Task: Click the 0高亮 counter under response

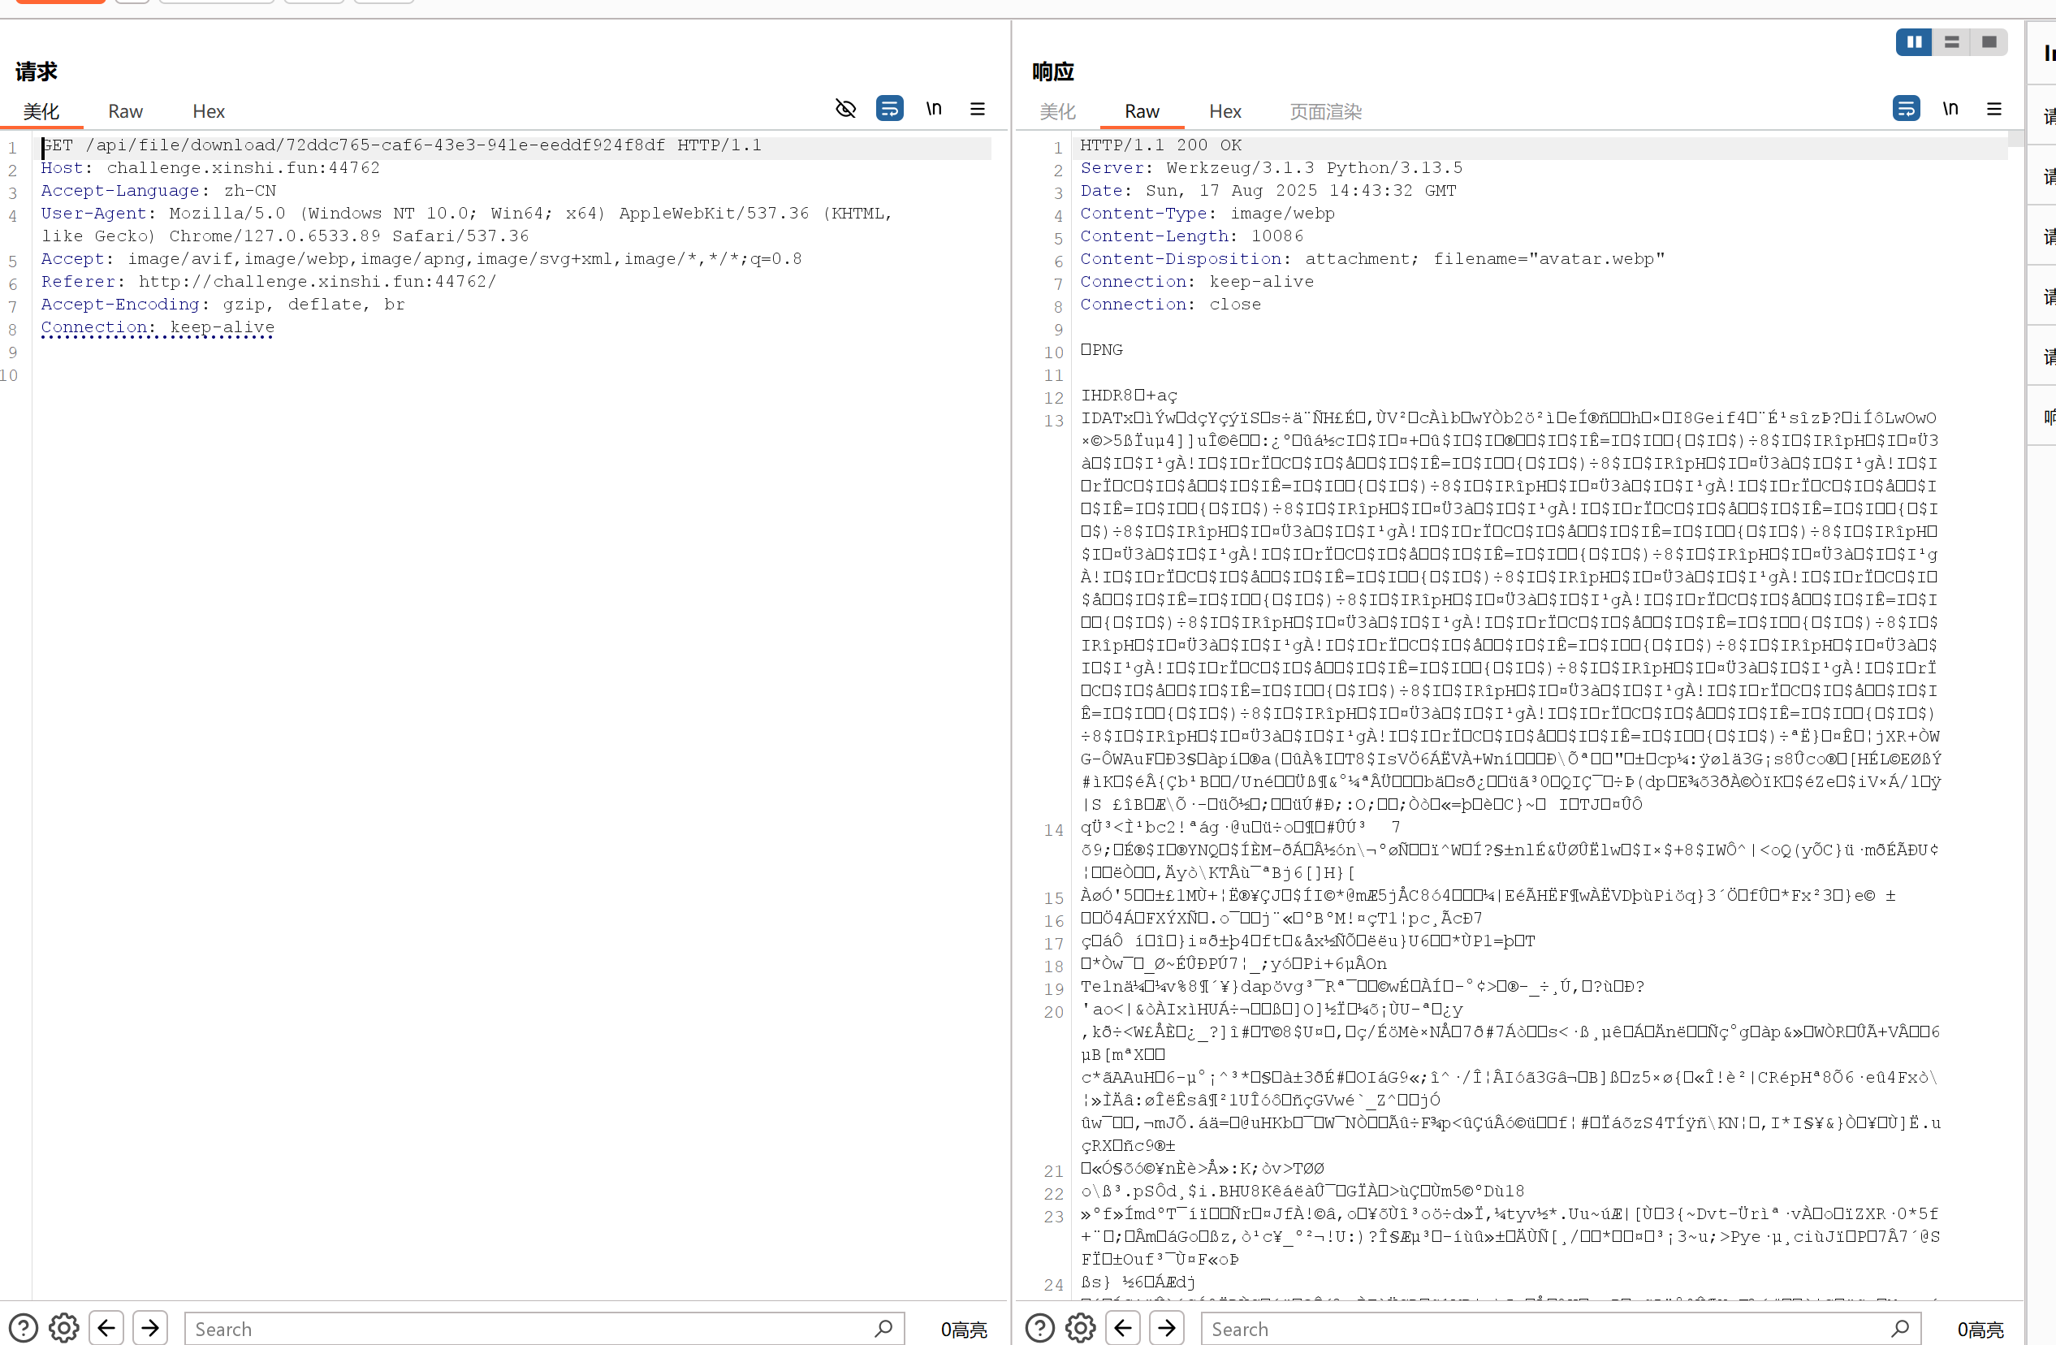Action: tap(1980, 1330)
